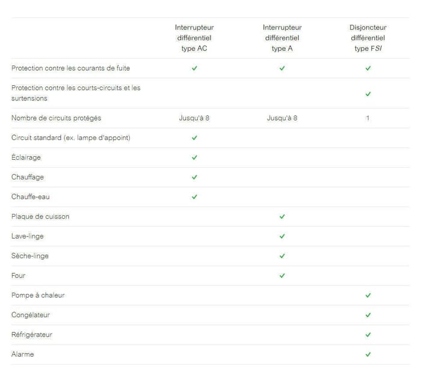Screen dimensions: 421x382
Task: Click the Chauffe-eau row green checkmark
Action: [194, 197]
